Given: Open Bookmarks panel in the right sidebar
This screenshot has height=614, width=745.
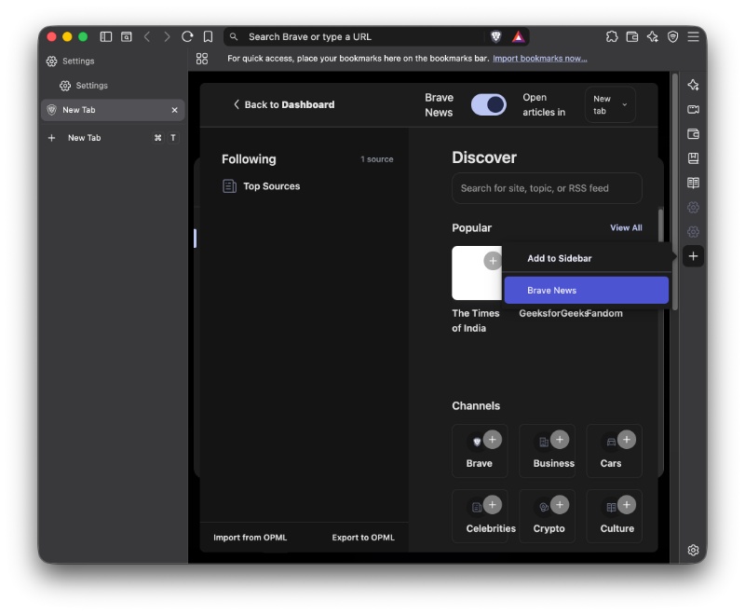Looking at the screenshot, I should 693,158.
